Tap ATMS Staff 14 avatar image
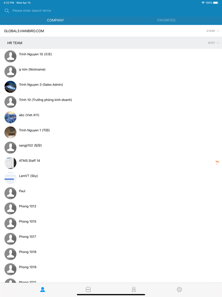The image size is (222, 297). click(x=10, y=163)
